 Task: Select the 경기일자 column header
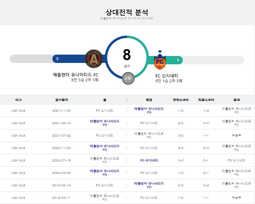pos(61,100)
